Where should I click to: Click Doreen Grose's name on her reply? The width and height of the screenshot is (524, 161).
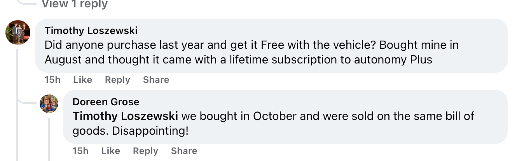106,102
